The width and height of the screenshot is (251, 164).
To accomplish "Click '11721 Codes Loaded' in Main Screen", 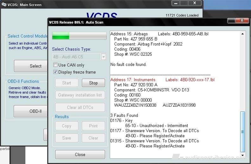I will [182, 15].
